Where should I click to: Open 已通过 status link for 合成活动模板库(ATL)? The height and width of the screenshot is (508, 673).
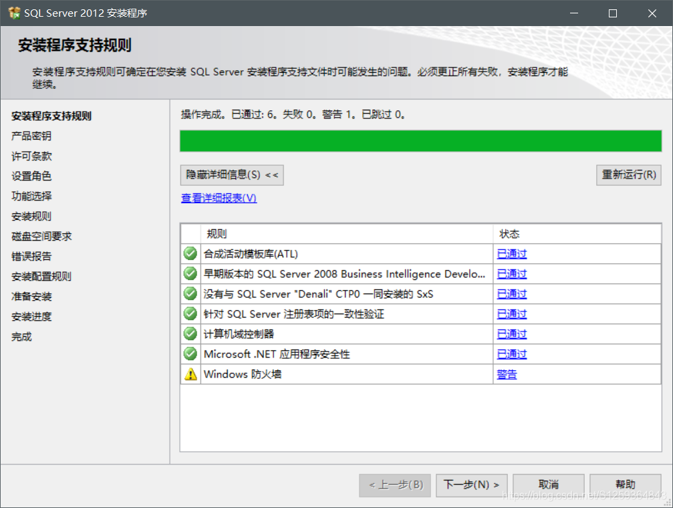[x=512, y=254]
